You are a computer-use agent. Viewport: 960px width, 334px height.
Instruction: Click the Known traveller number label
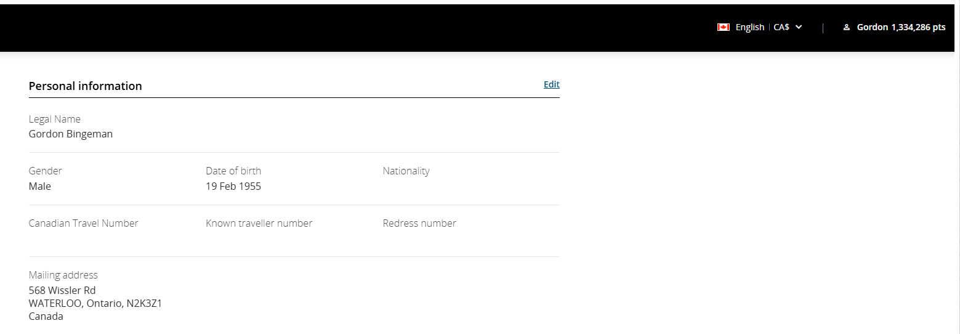tap(259, 223)
